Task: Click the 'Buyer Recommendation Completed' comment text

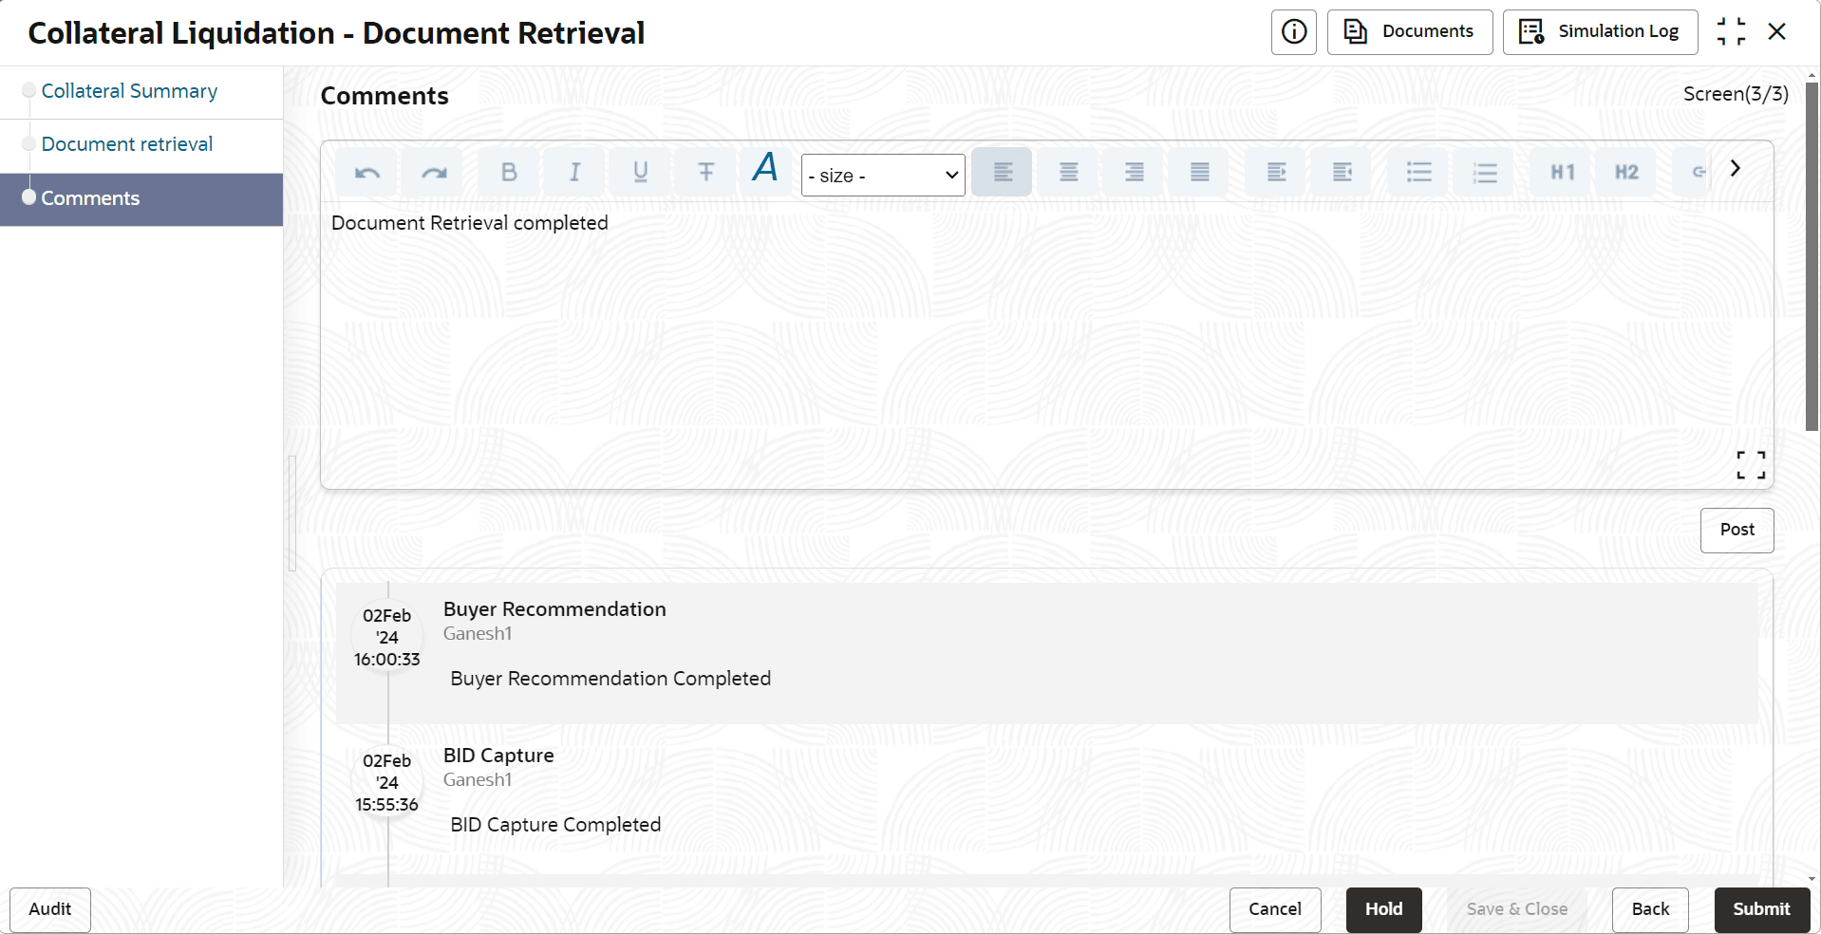Action: 610,679
